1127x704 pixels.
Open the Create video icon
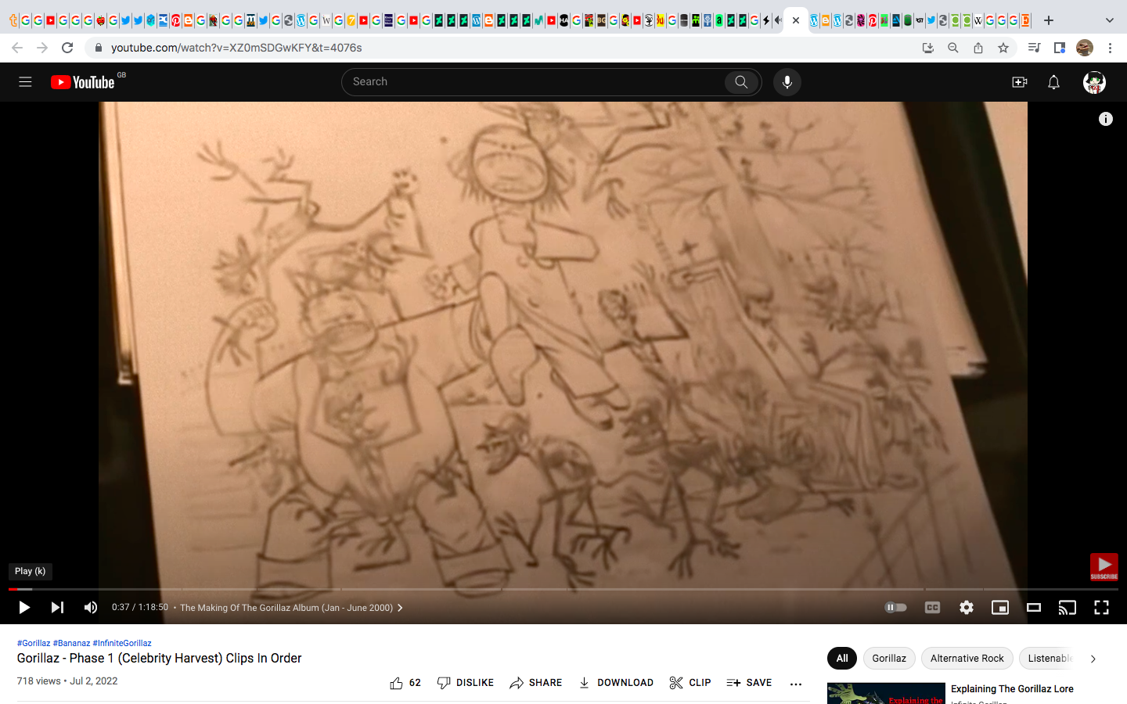click(1019, 82)
